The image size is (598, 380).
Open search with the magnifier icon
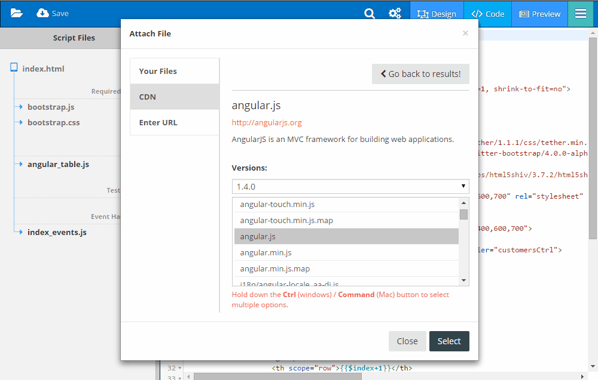point(369,12)
